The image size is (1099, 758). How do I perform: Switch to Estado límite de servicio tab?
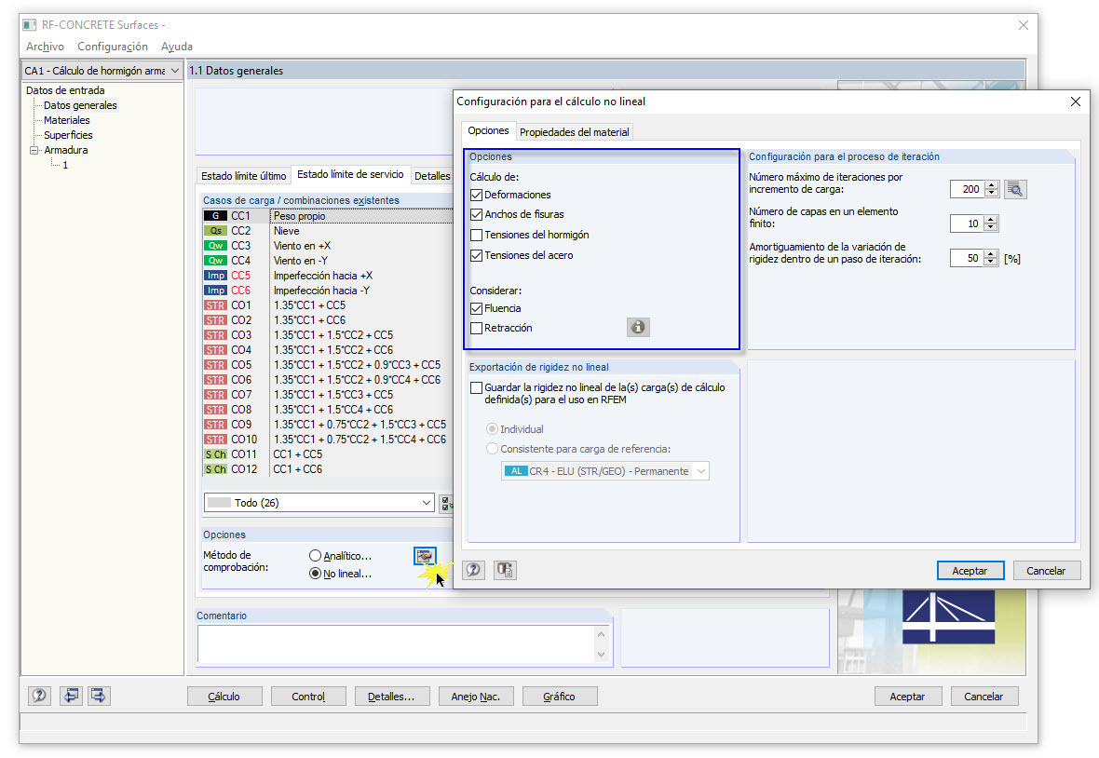350,174
